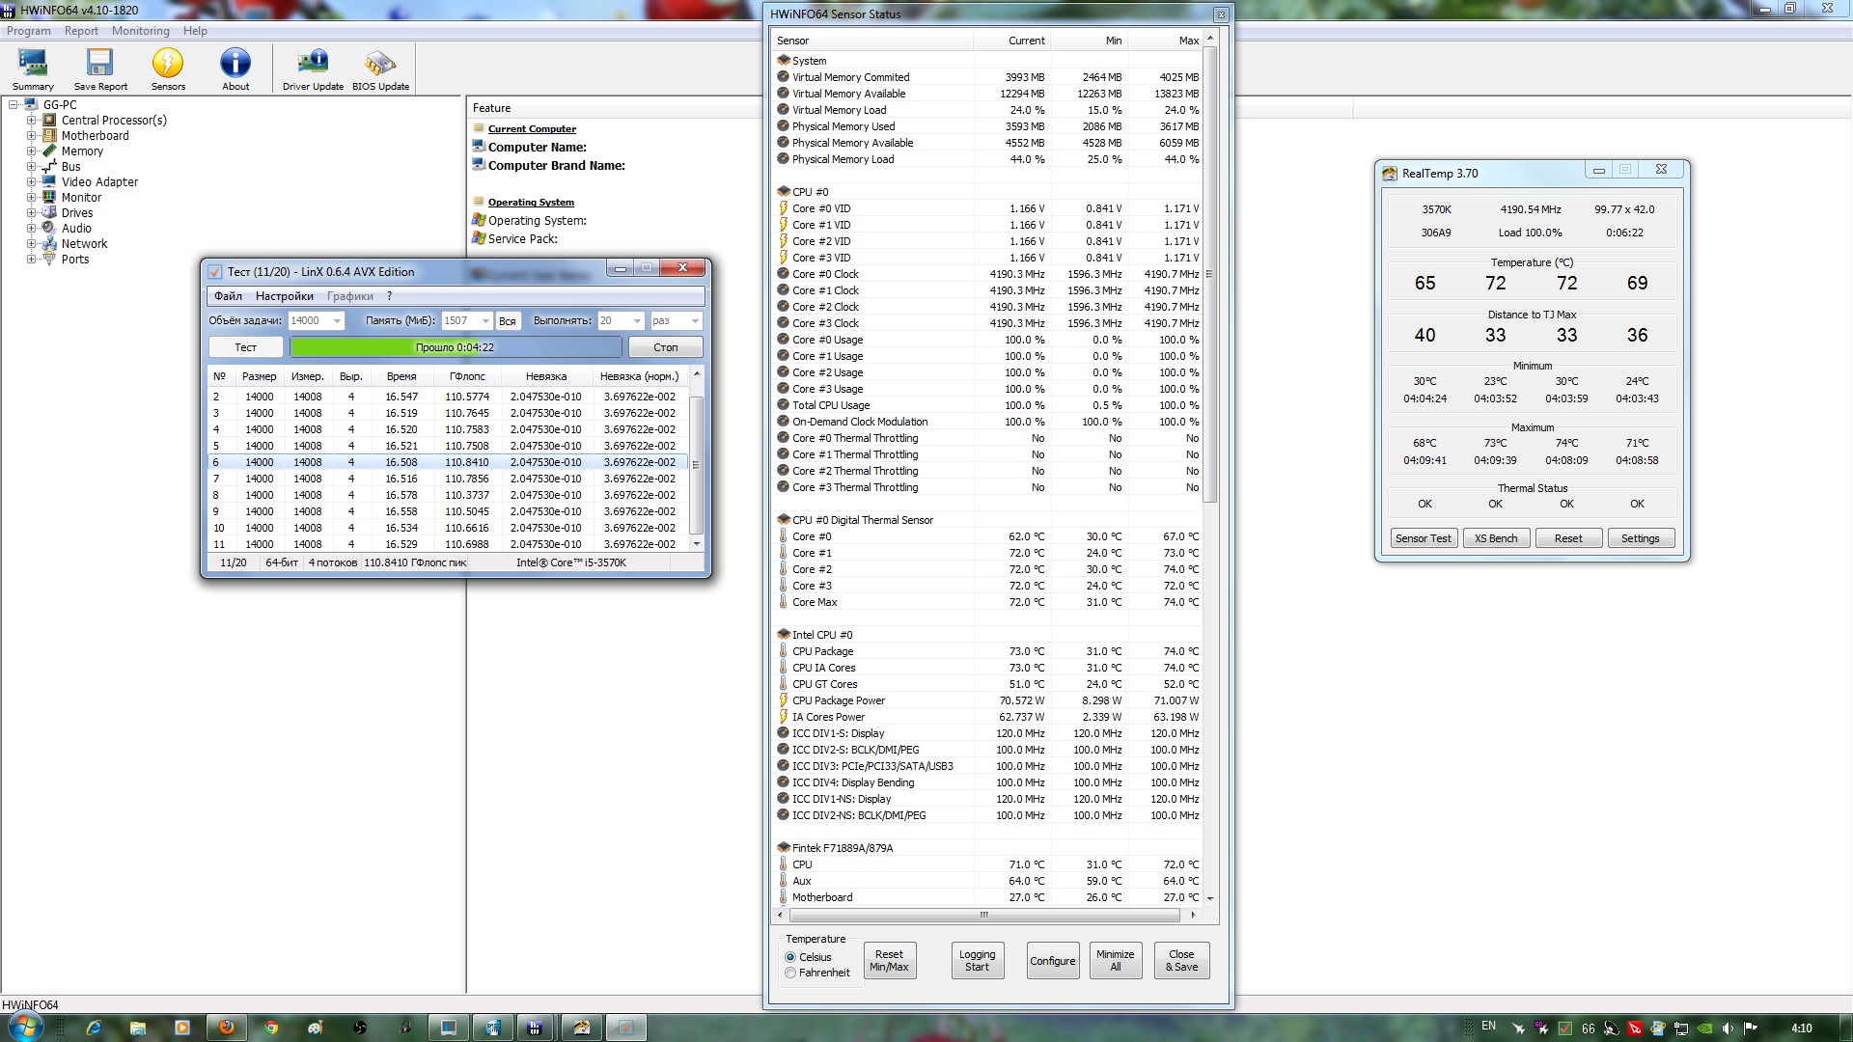Viewport: 1853px width, 1042px height.
Task: Open the Summary toolbar icon
Action: point(33,69)
